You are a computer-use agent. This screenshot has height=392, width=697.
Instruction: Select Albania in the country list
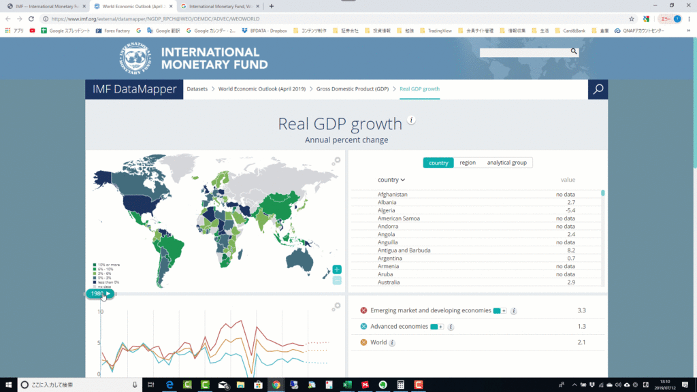click(476, 202)
